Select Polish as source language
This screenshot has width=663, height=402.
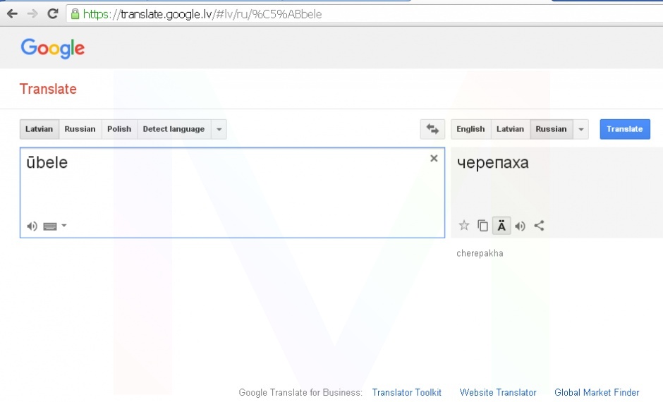click(x=119, y=129)
